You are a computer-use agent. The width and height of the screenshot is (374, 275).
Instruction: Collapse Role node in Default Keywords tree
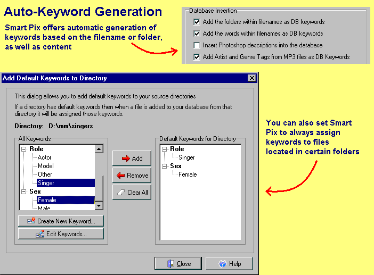164,149
